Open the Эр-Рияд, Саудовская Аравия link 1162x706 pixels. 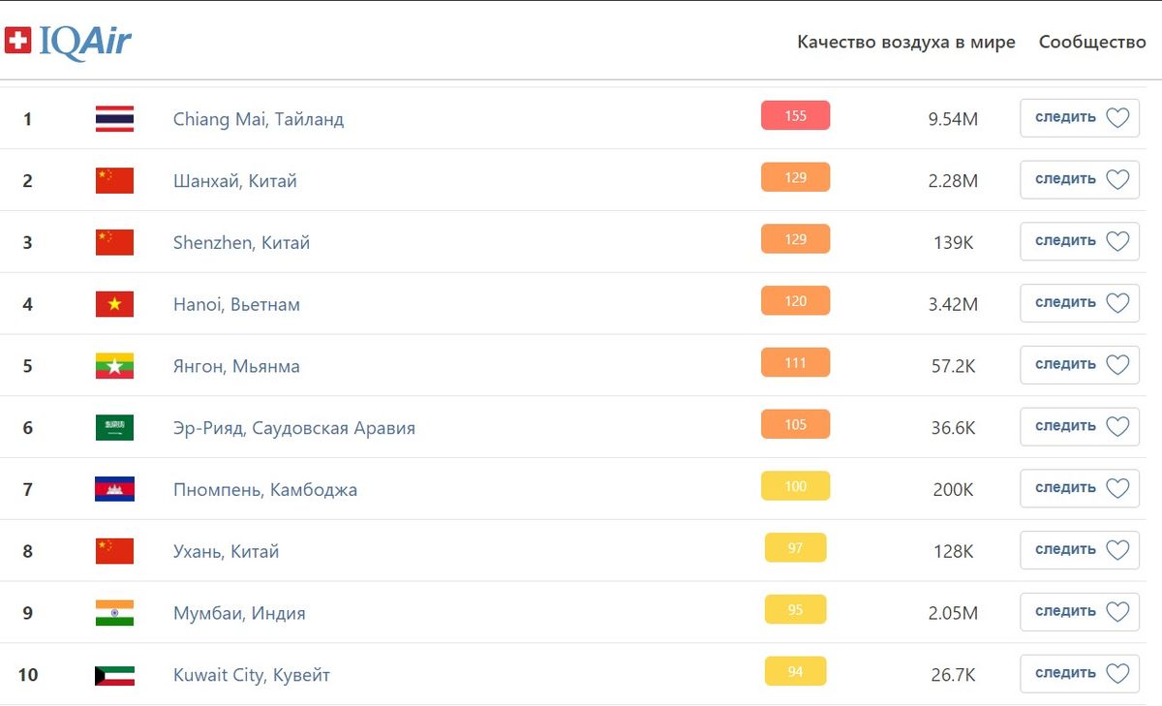click(294, 428)
